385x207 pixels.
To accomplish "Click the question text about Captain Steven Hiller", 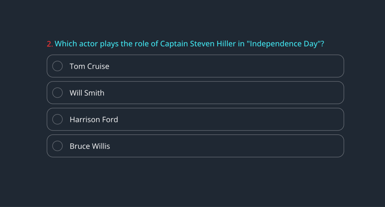I will click(189, 44).
